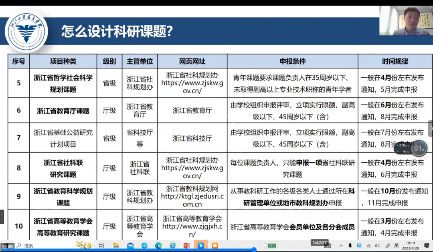The width and height of the screenshot is (433, 252).
Task: Switch to the blue meeting app icon
Action: [201, 245]
